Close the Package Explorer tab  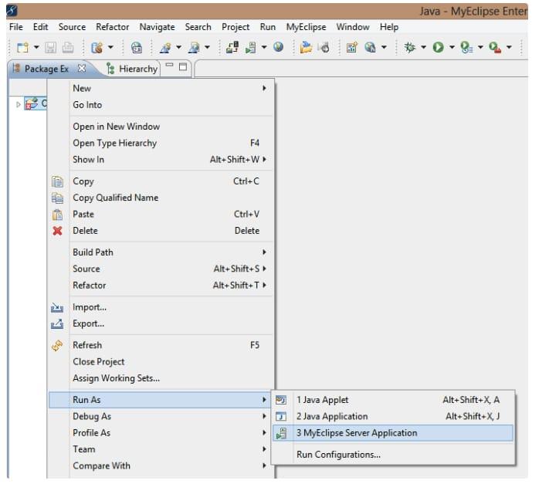point(82,68)
